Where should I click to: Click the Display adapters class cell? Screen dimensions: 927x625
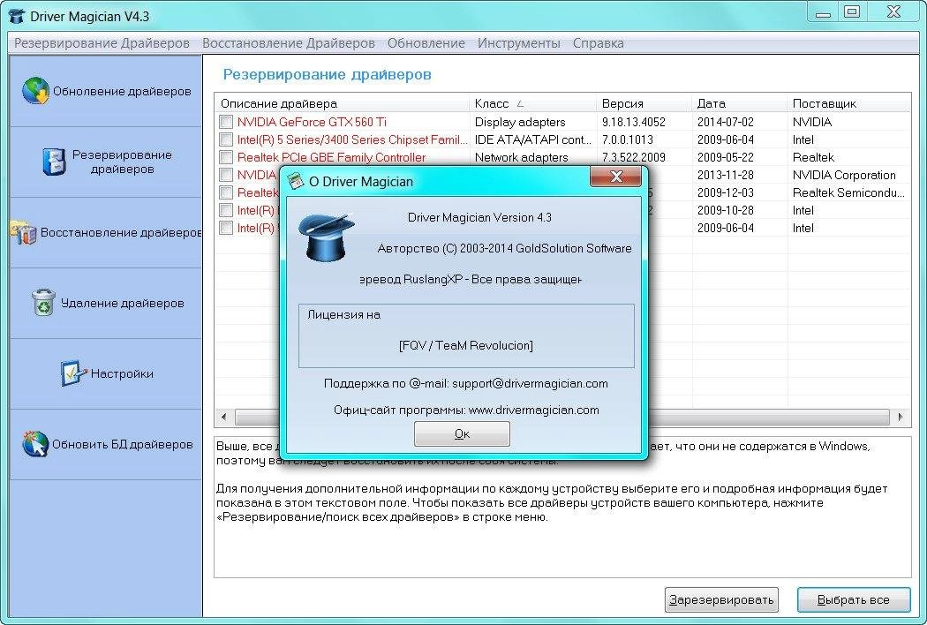(520, 122)
